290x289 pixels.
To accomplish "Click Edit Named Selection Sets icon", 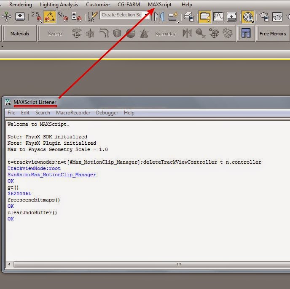I will coord(92,16).
